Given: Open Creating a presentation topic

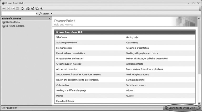Looking at the screenshot, I should point(138,48).
